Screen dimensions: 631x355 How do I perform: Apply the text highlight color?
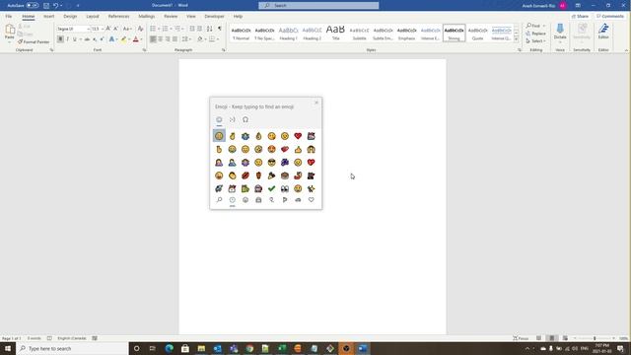pos(123,39)
